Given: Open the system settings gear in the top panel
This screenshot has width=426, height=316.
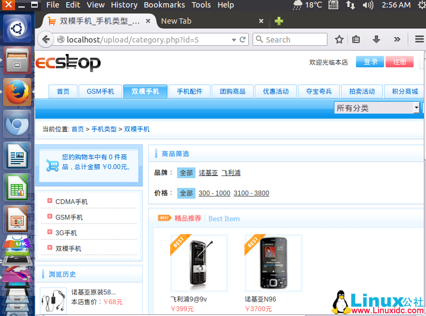Looking at the screenshot, I should [x=422, y=5].
